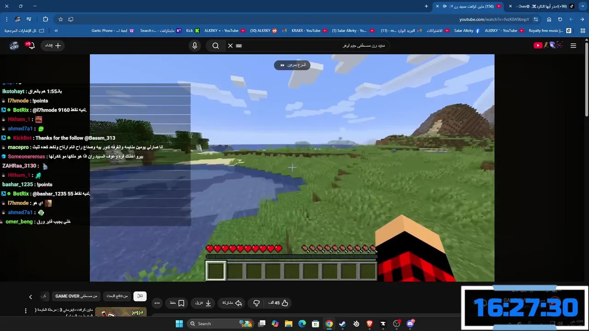Open the Gmail inbox bookmark
Viewport: 589px width, 331px height.
(x=401, y=31)
